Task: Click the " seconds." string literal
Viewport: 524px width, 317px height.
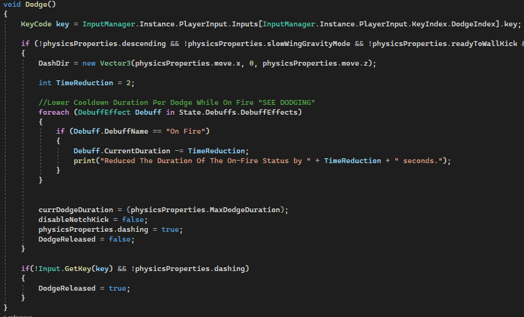Action: [418, 161]
